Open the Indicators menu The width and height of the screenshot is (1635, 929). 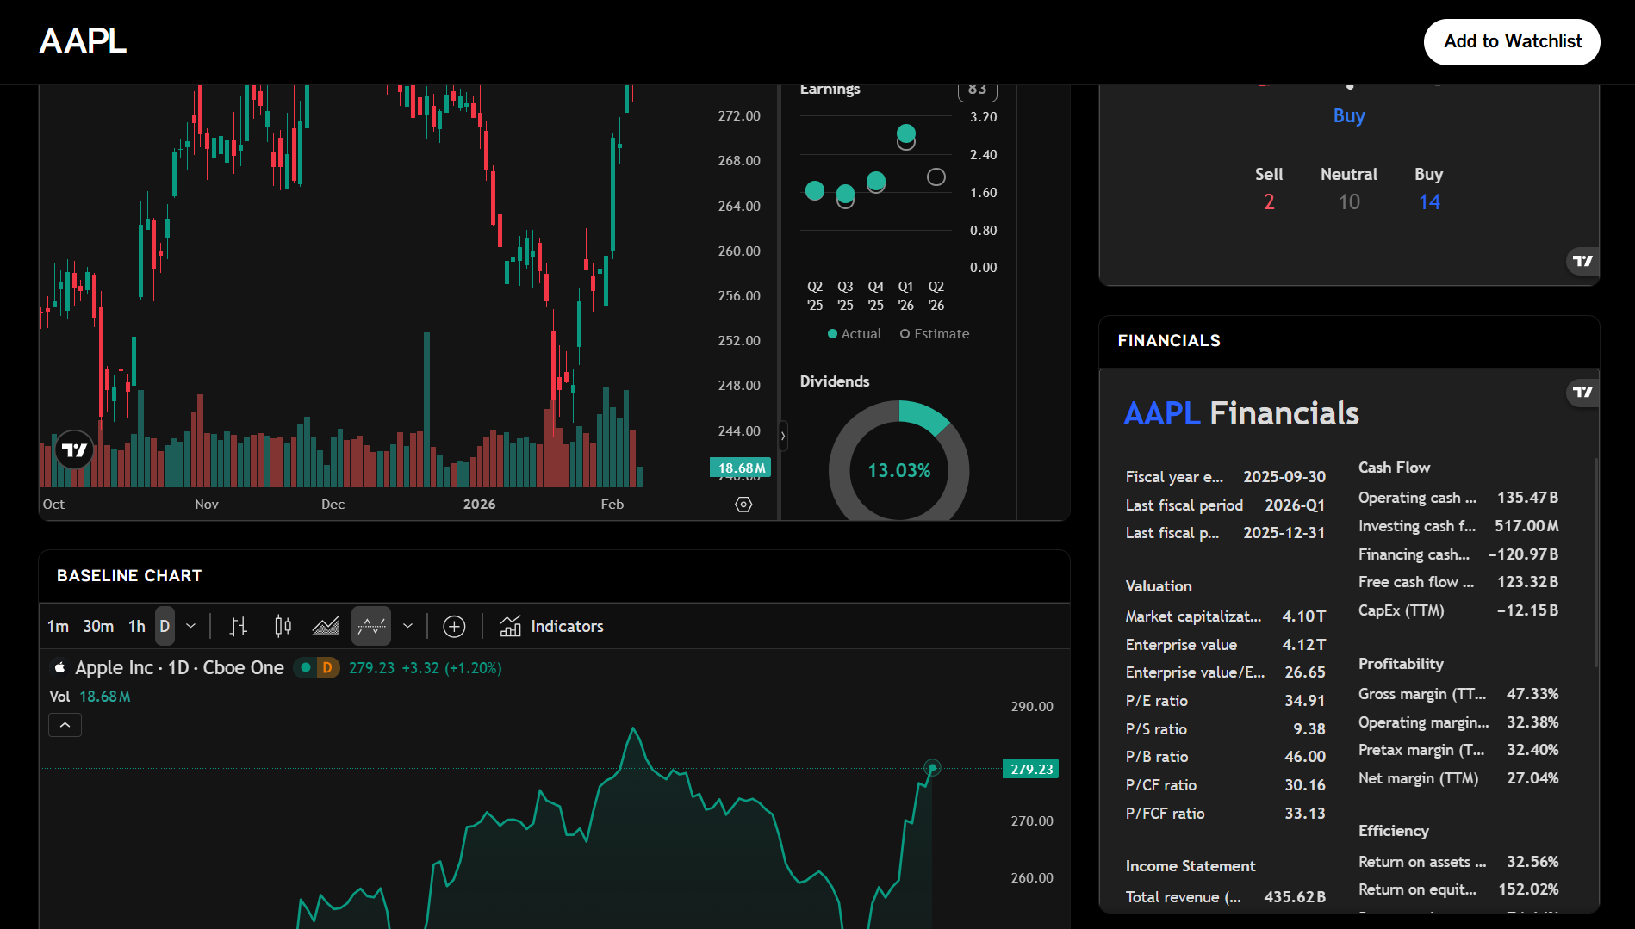(552, 627)
